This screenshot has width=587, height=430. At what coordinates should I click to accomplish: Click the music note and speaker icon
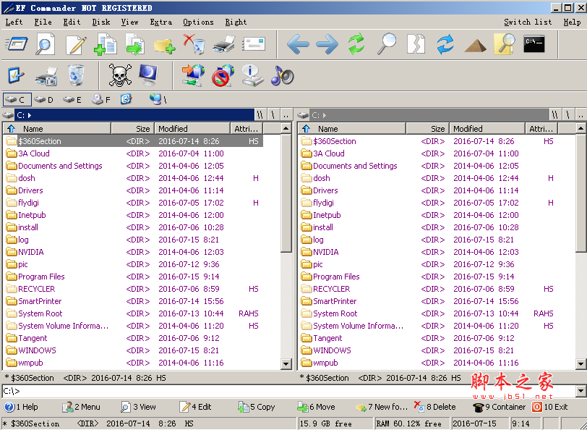tap(282, 75)
